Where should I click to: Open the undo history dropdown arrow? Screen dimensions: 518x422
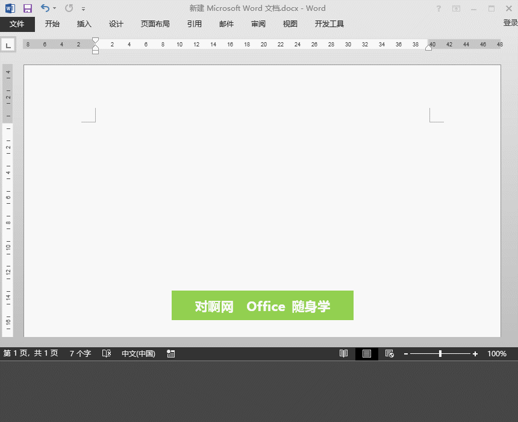pos(54,8)
